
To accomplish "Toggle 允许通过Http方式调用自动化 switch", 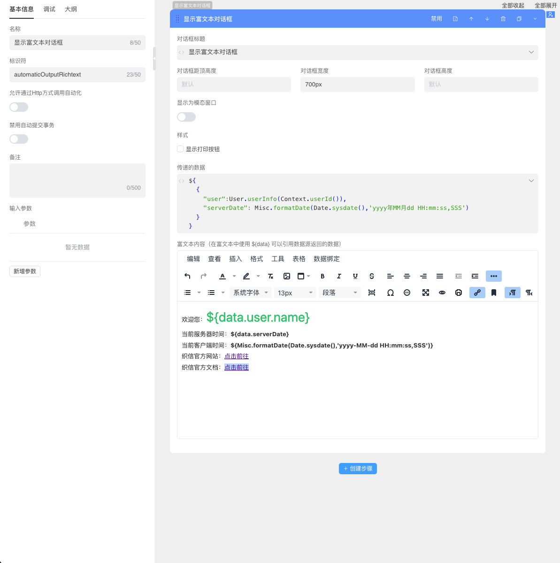I will pyautogui.click(x=19, y=107).
